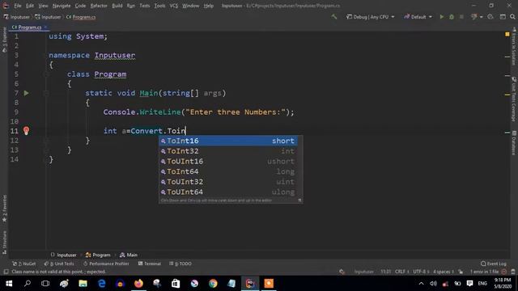Open the Unit Tests Coverage sidebar
518x291 pixels.
coord(514,99)
